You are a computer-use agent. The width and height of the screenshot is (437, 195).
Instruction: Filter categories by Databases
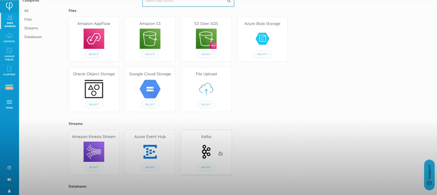coord(33,37)
